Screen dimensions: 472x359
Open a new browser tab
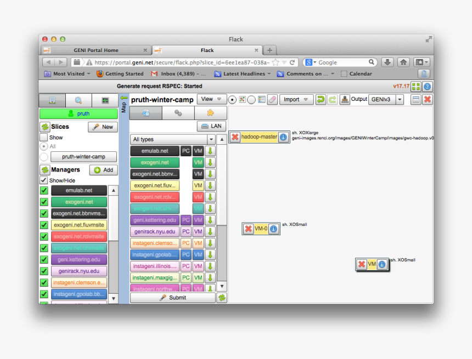point(269,50)
